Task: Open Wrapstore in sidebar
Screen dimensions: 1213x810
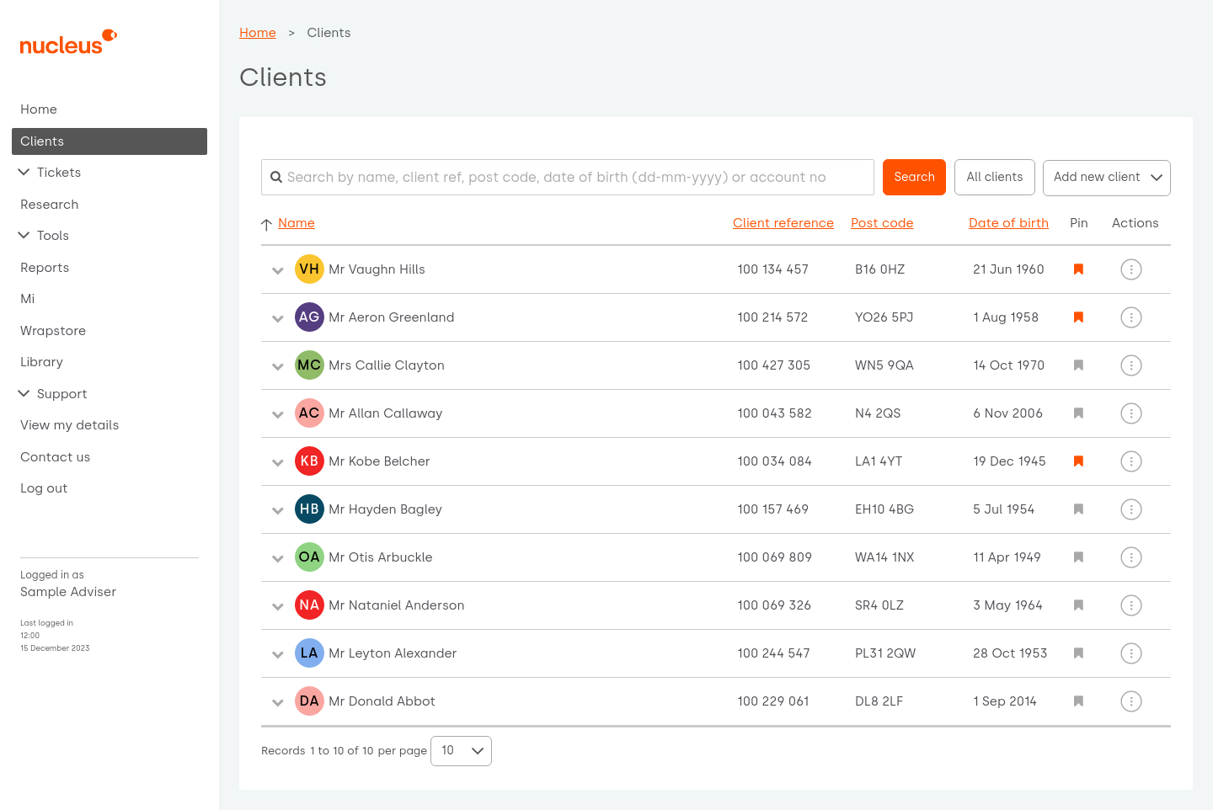Action: (53, 331)
